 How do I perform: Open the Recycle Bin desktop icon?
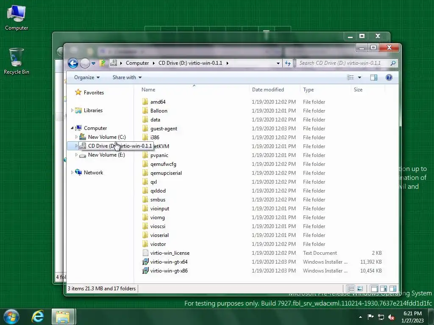pyautogui.click(x=17, y=61)
